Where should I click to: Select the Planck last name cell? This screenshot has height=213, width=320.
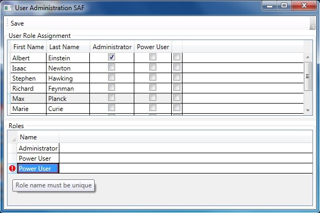click(68, 99)
